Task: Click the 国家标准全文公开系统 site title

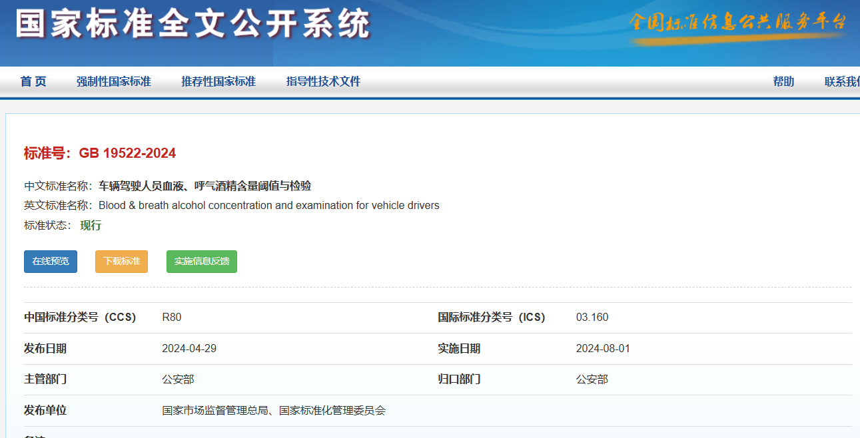Action: coord(193,25)
